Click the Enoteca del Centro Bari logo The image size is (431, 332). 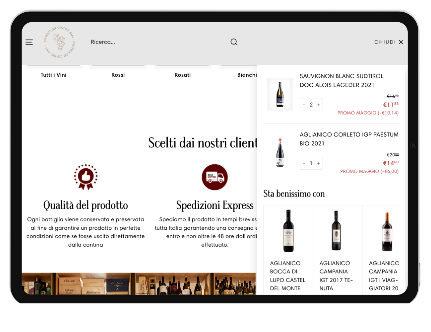60,42
